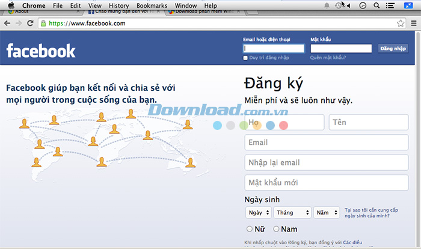Viewport: 421px width, 249px height.
Task: Open a new tab
Action: click(x=252, y=12)
